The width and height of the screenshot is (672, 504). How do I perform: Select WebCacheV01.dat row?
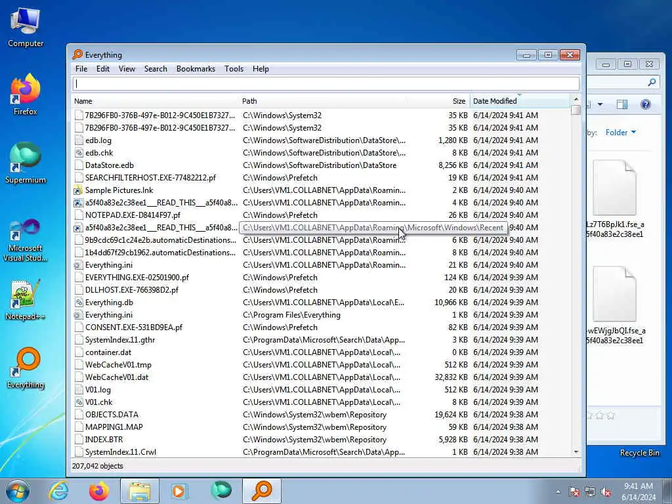coord(322,377)
